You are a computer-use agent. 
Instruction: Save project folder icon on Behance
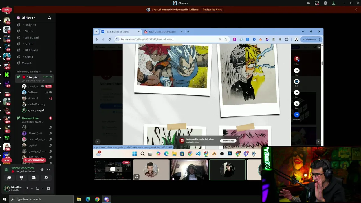pos(297,92)
